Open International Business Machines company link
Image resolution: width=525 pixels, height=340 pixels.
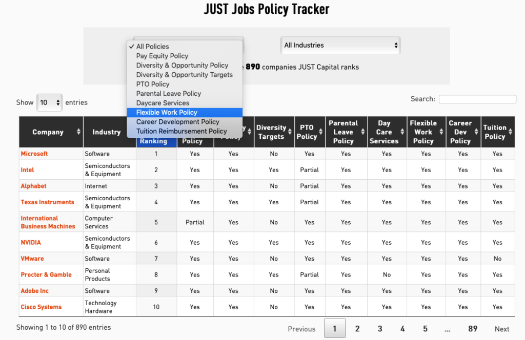(x=48, y=222)
